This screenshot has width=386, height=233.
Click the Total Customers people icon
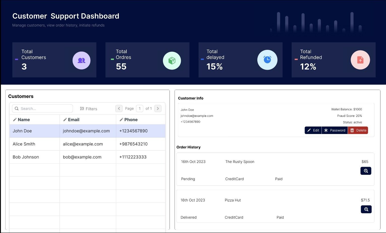pyautogui.click(x=81, y=60)
